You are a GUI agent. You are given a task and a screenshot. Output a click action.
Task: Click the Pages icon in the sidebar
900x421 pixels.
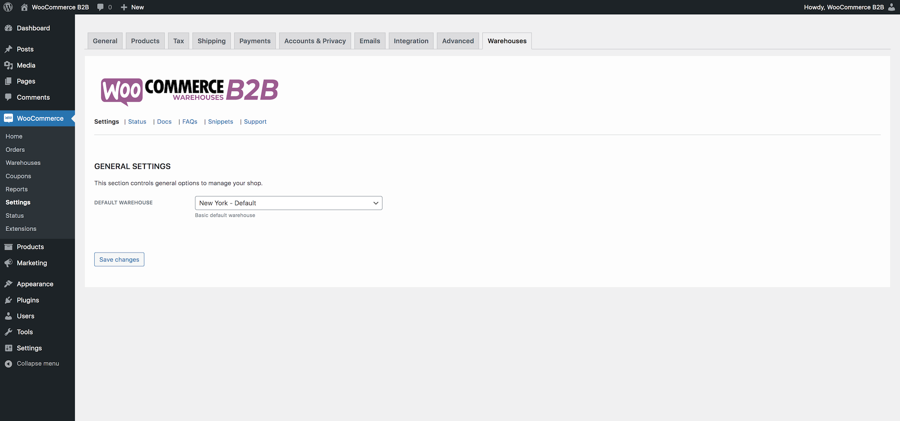pyautogui.click(x=8, y=81)
